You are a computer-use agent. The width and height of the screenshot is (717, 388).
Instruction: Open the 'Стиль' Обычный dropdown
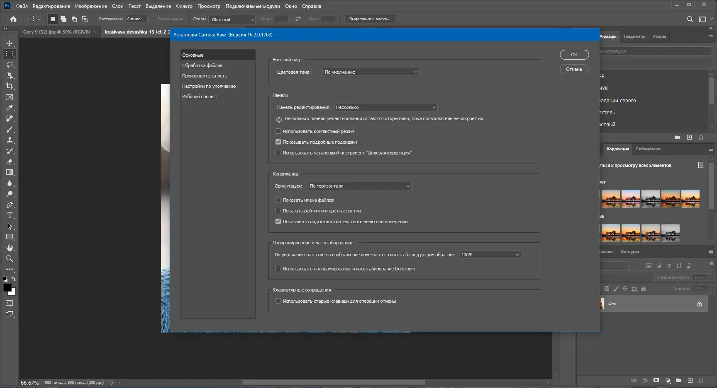(232, 19)
